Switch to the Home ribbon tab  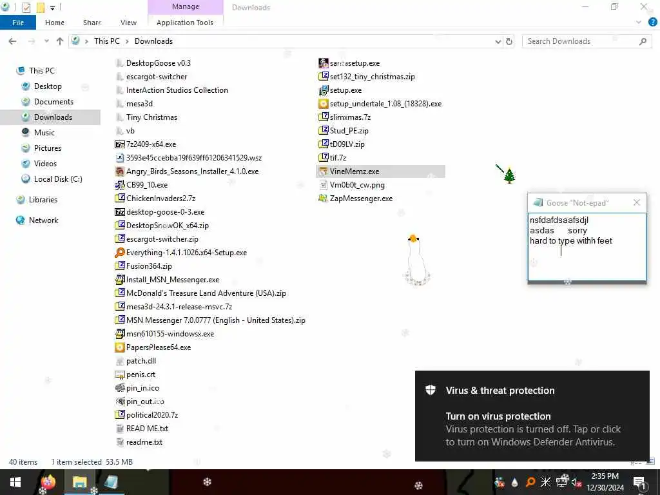click(x=55, y=23)
